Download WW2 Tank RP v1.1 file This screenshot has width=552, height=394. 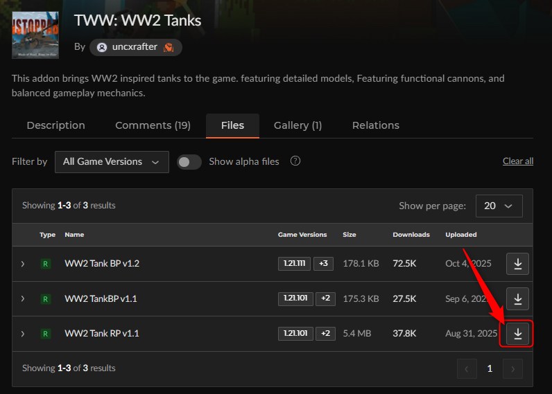click(517, 334)
